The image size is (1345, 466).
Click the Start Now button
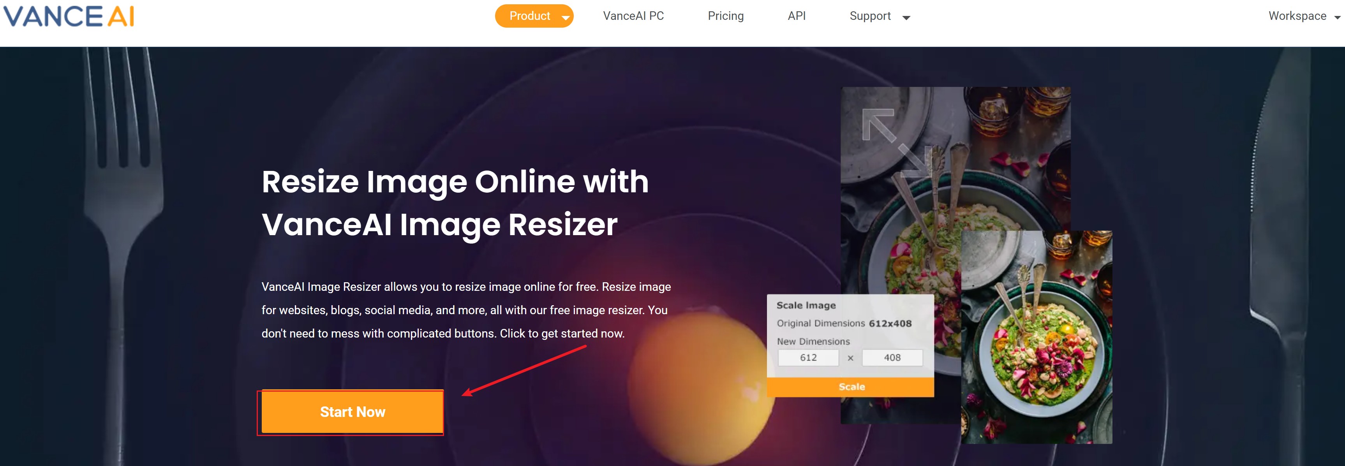coord(352,412)
